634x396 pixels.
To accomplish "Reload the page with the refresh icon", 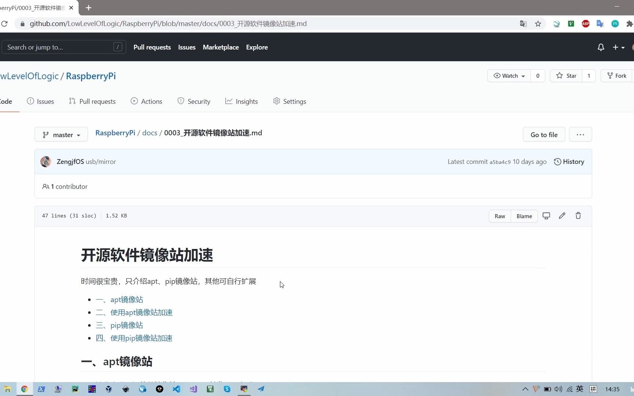I will point(4,24).
